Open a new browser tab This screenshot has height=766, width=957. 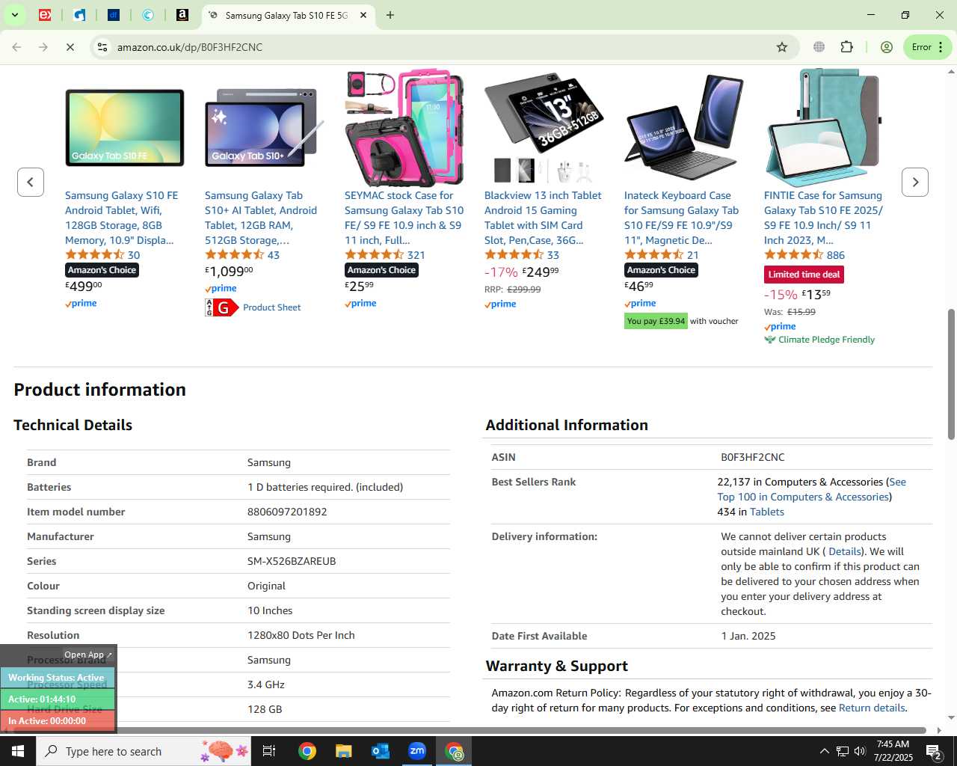[x=390, y=15]
